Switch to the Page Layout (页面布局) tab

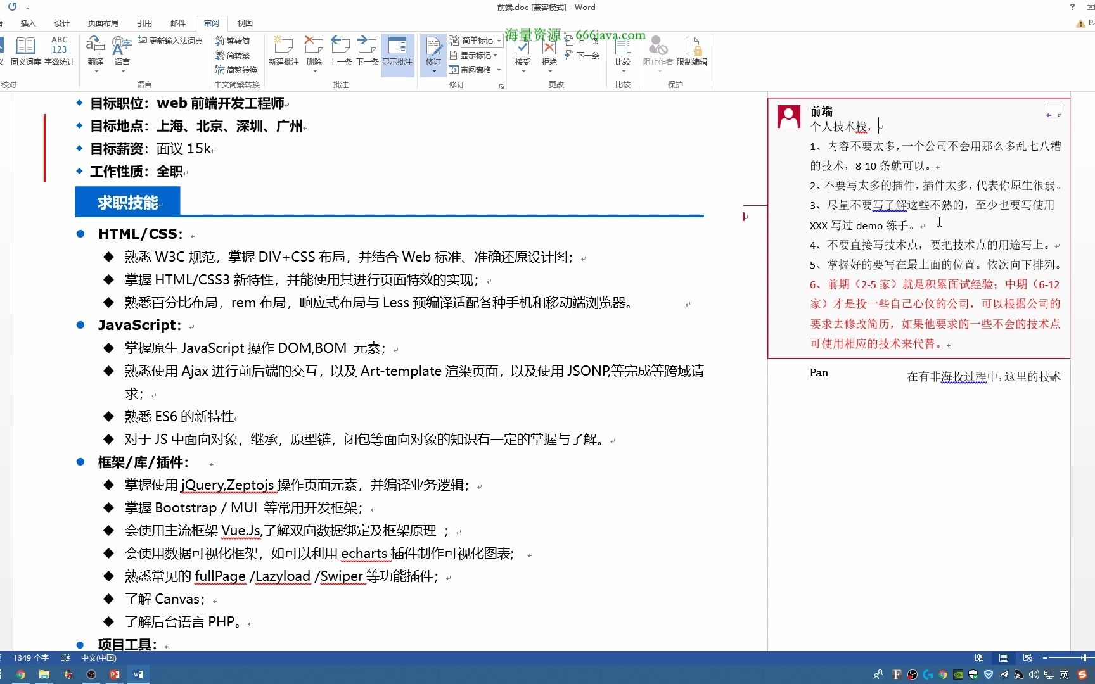103,23
